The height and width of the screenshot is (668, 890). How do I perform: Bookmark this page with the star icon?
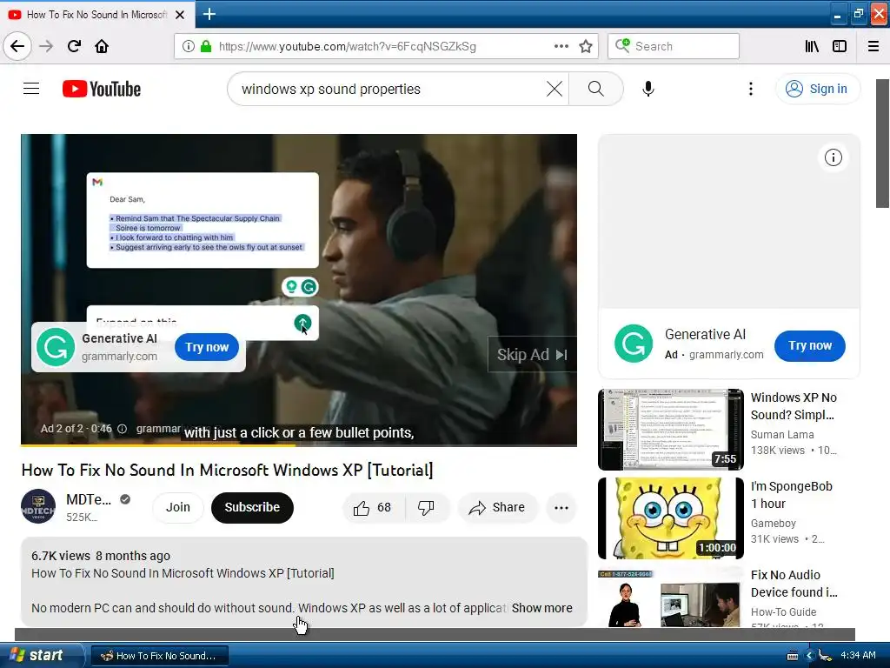[x=586, y=46]
